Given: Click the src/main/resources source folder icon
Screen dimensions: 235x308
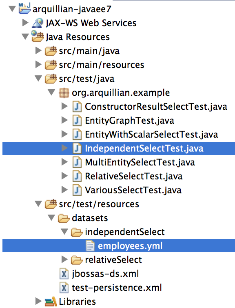Looking at the screenshot, I should coord(51,65).
